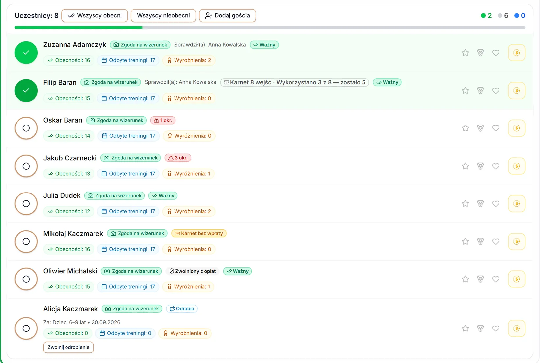Mark Julia Dudek as present
The width and height of the screenshot is (540, 363).
26,204
